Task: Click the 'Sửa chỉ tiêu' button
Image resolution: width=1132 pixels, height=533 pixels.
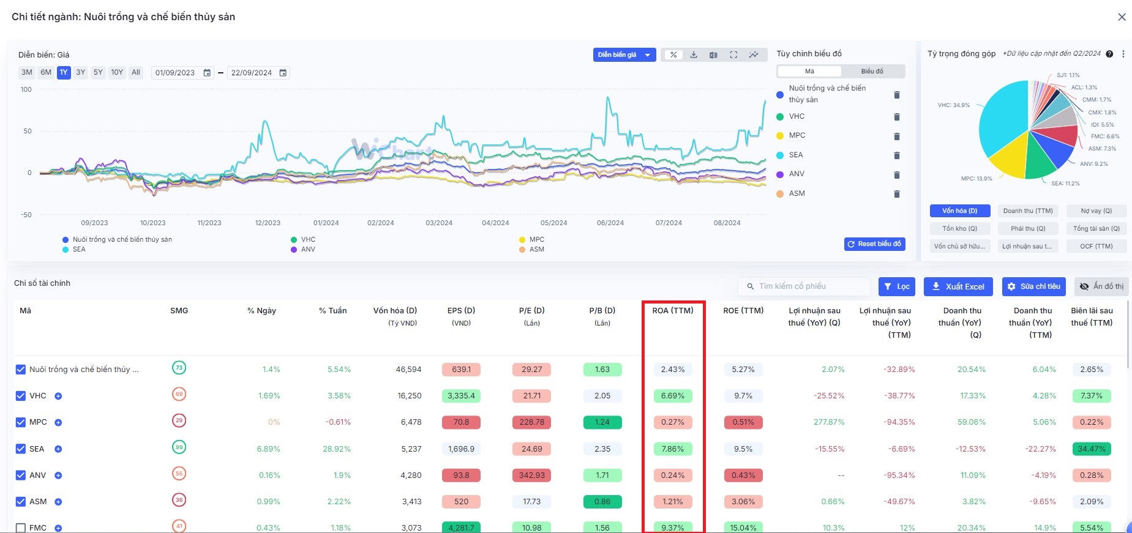Action: pyautogui.click(x=1034, y=286)
